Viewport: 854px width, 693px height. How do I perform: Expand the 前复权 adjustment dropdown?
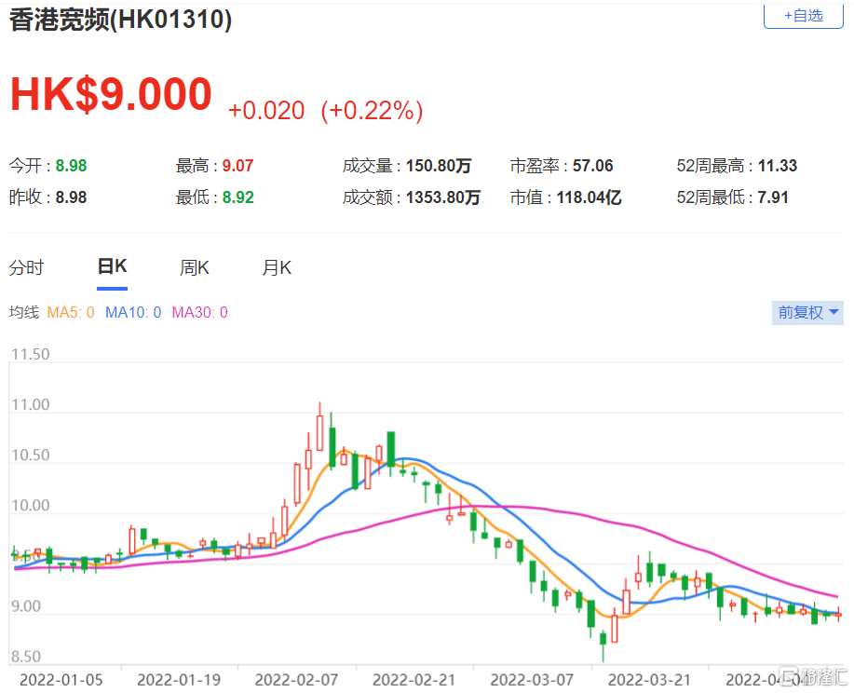(807, 313)
